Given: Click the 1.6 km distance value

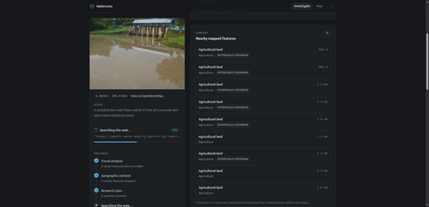Looking at the screenshot, I should point(322,188).
